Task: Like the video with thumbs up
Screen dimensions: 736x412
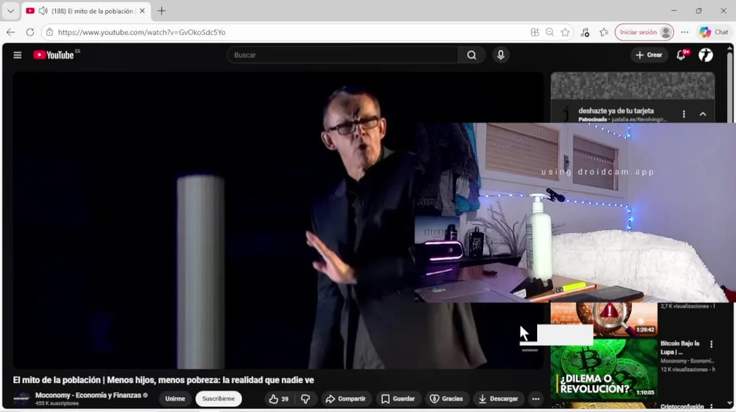Action: (x=279, y=399)
